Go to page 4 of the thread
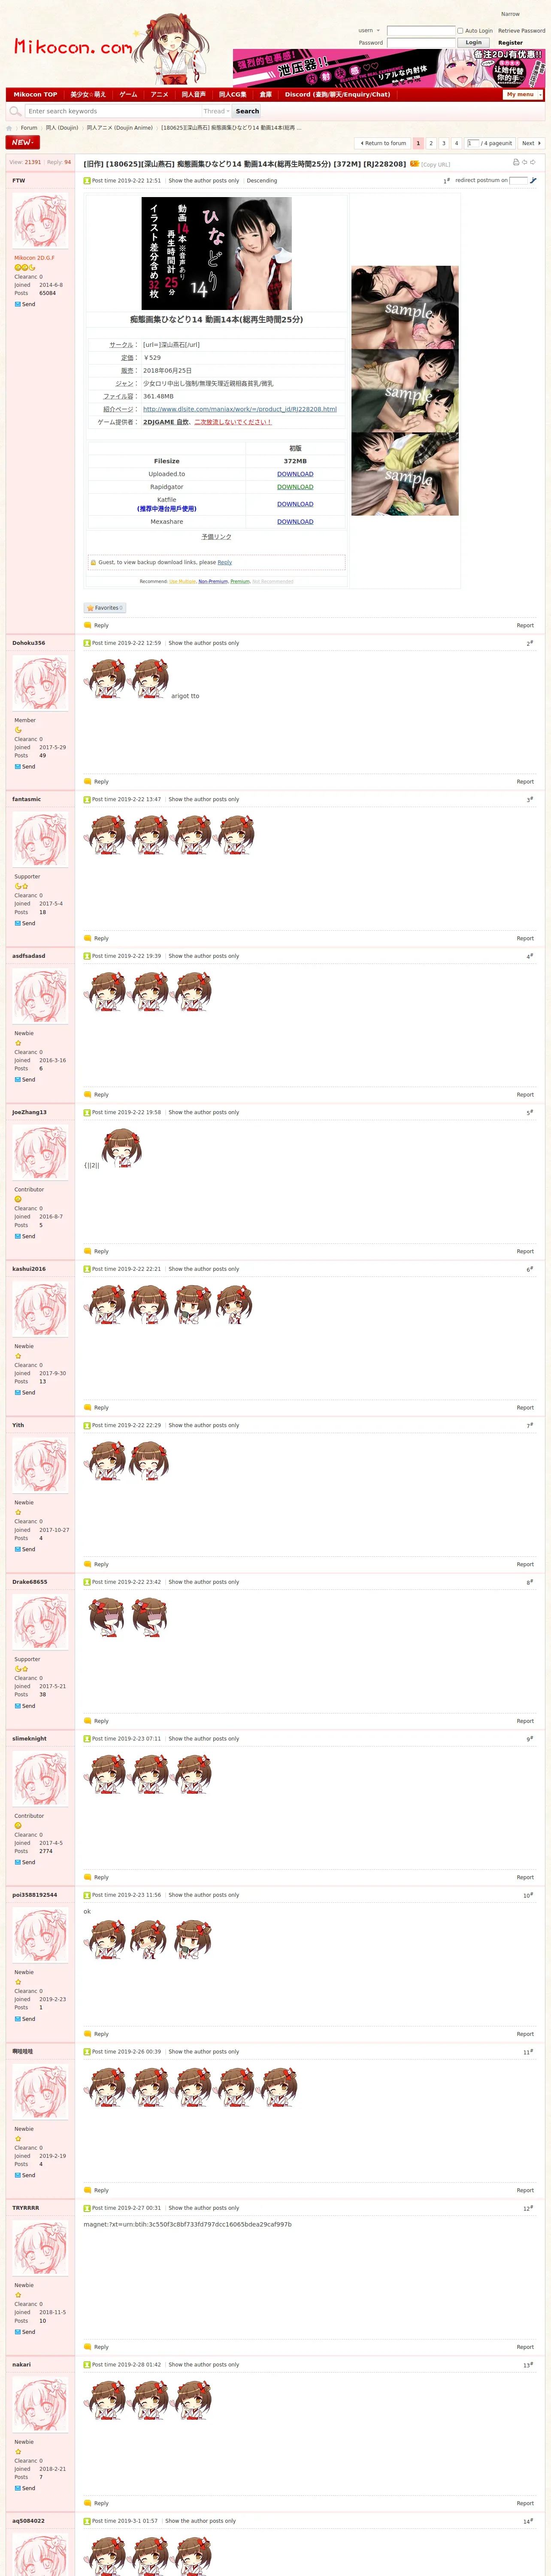Image resolution: width=551 pixels, height=2576 pixels. click(456, 144)
